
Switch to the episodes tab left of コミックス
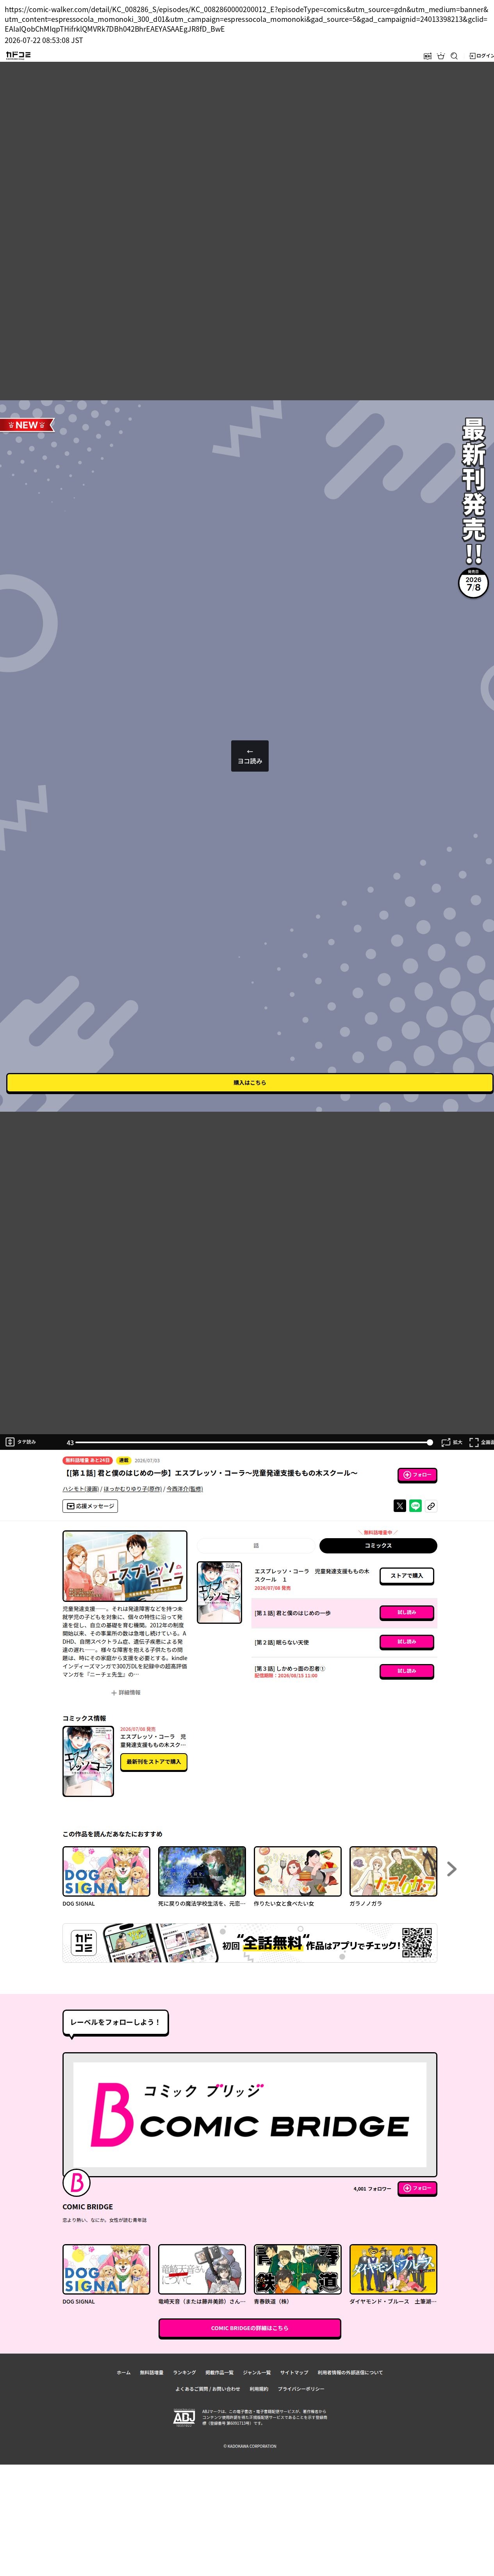(256, 1545)
